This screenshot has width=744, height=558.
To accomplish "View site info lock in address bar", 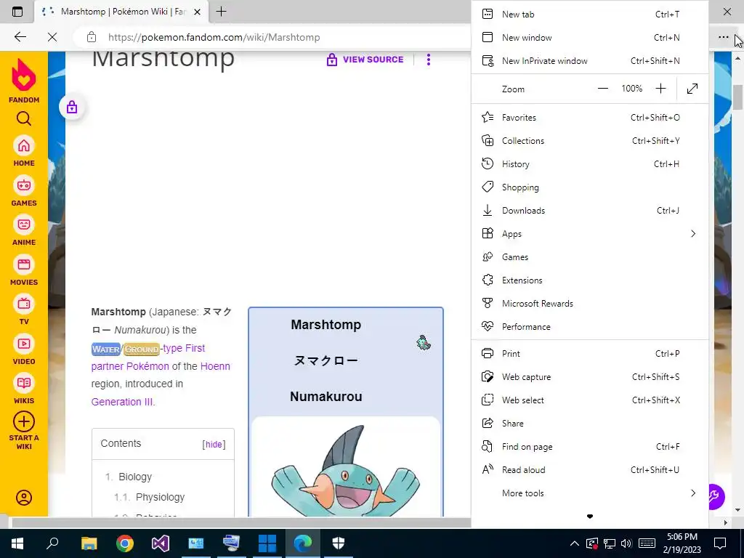I will coord(92,37).
